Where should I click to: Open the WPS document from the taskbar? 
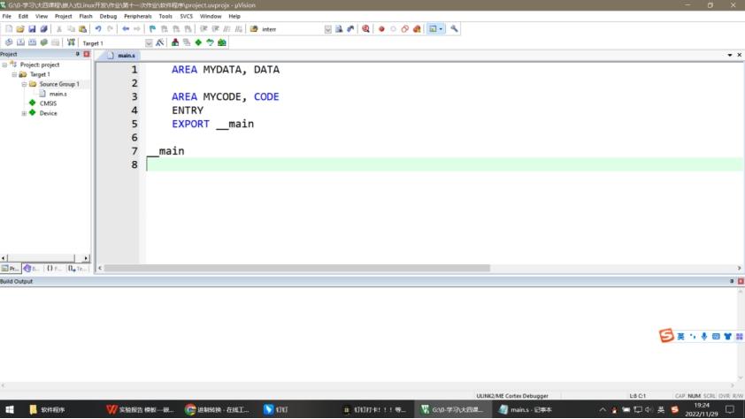(x=140, y=409)
